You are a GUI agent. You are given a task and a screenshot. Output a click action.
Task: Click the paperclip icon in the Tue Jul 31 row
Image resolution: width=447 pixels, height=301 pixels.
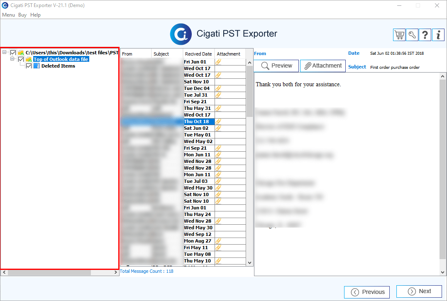pos(218,95)
